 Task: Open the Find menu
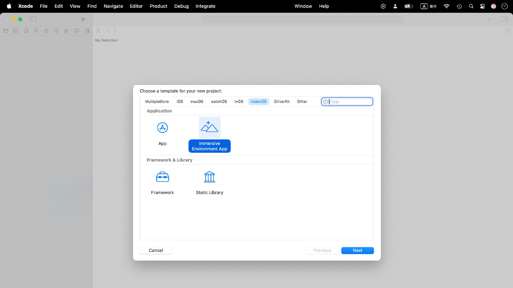[92, 6]
